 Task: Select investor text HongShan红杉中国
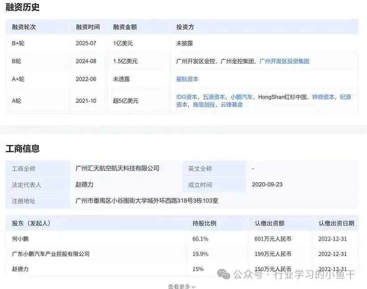[282, 97]
